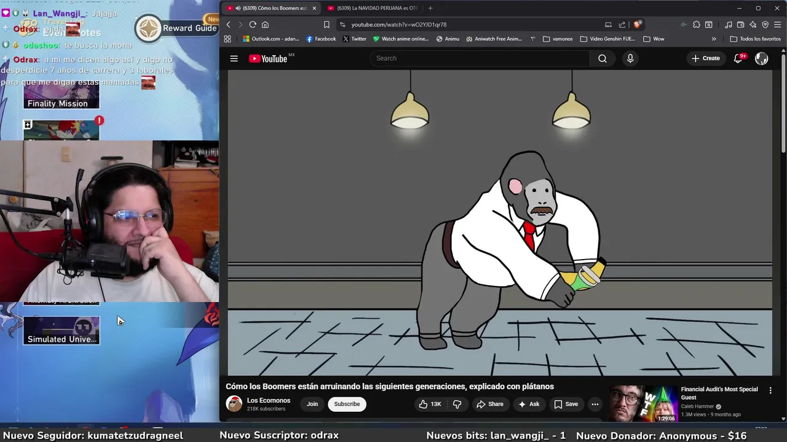Click the YouTube search magnifier button

[x=603, y=58]
